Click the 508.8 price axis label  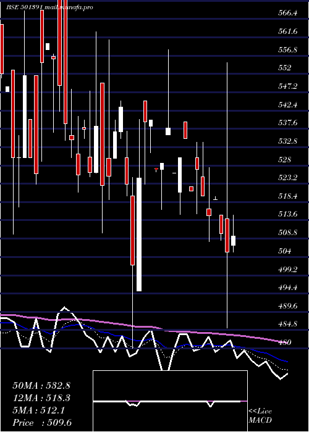[287, 233]
